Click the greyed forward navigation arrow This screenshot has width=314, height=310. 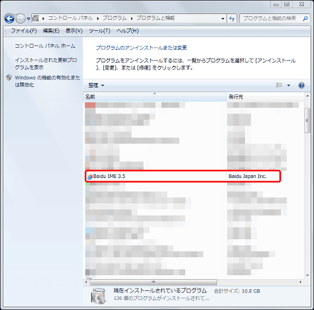pos(20,19)
